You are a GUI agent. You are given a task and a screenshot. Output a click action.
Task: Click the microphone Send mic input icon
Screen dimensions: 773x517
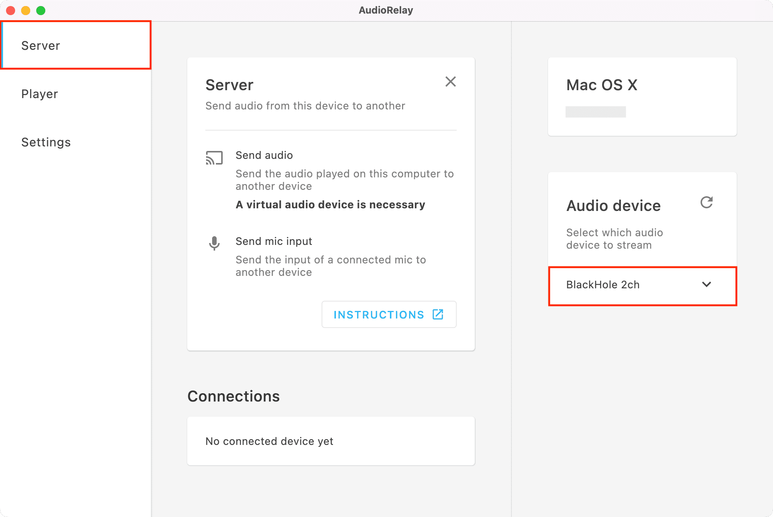coord(214,243)
